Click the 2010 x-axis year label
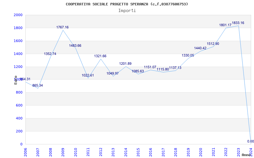The height and width of the screenshot is (158, 254). pos(76,152)
